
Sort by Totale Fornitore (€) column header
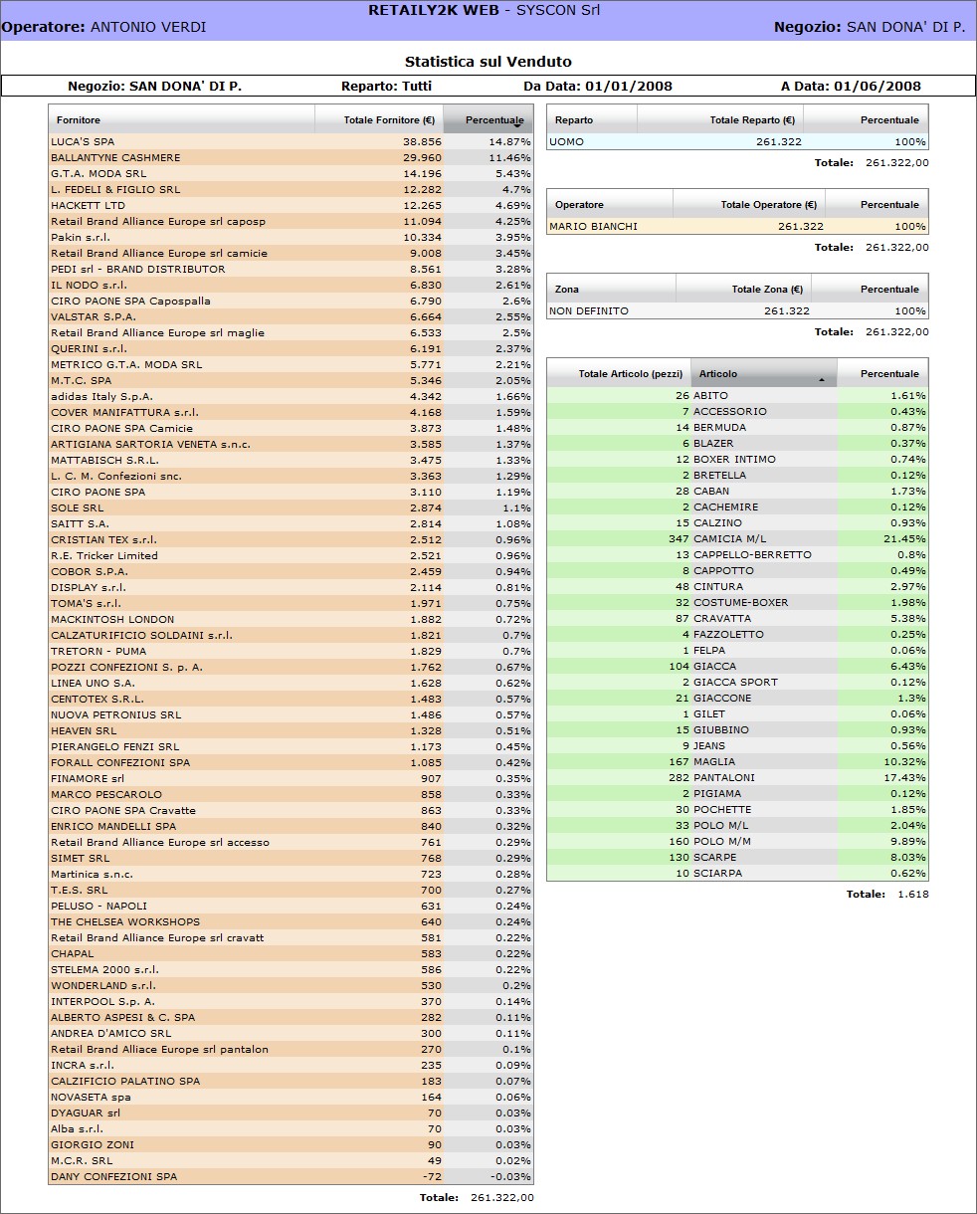(x=378, y=119)
